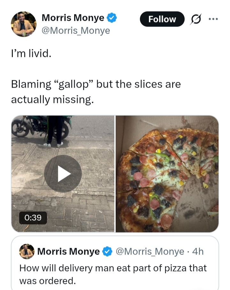This screenshot has width=230, height=290.
Task: Click the verified badge in the quoted tweet
Action: click(x=107, y=252)
